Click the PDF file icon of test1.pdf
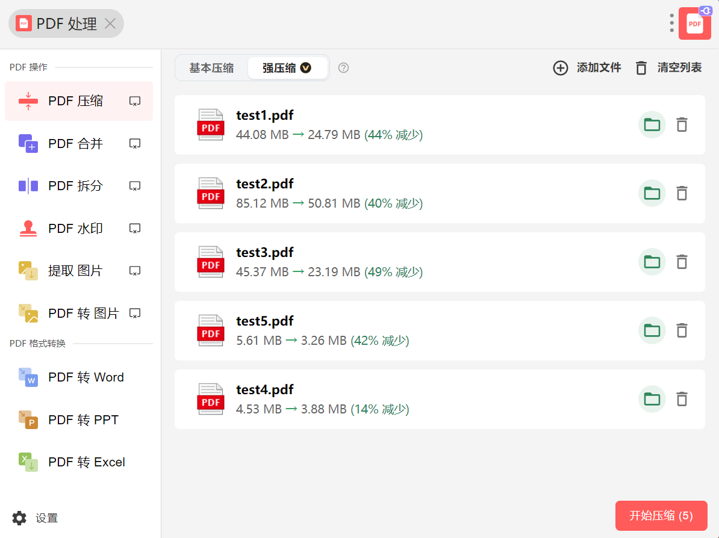The image size is (719, 538). [211, 125]
